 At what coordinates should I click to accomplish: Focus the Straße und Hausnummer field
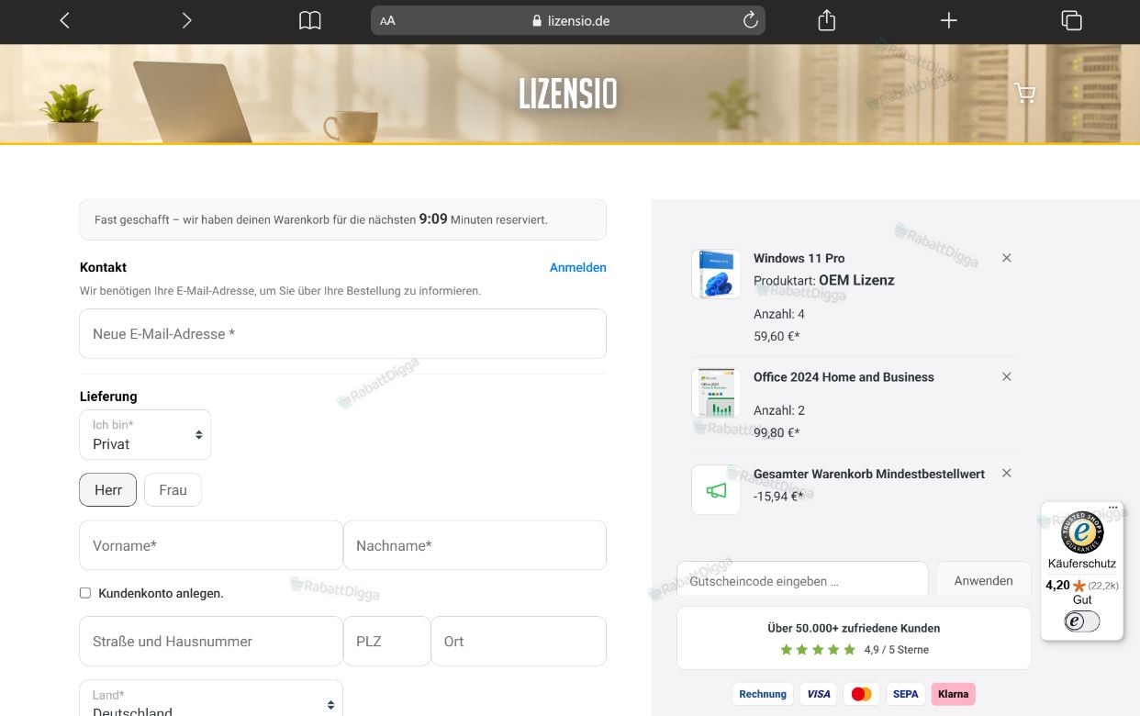pyautogui.click(x=211, y=642)
